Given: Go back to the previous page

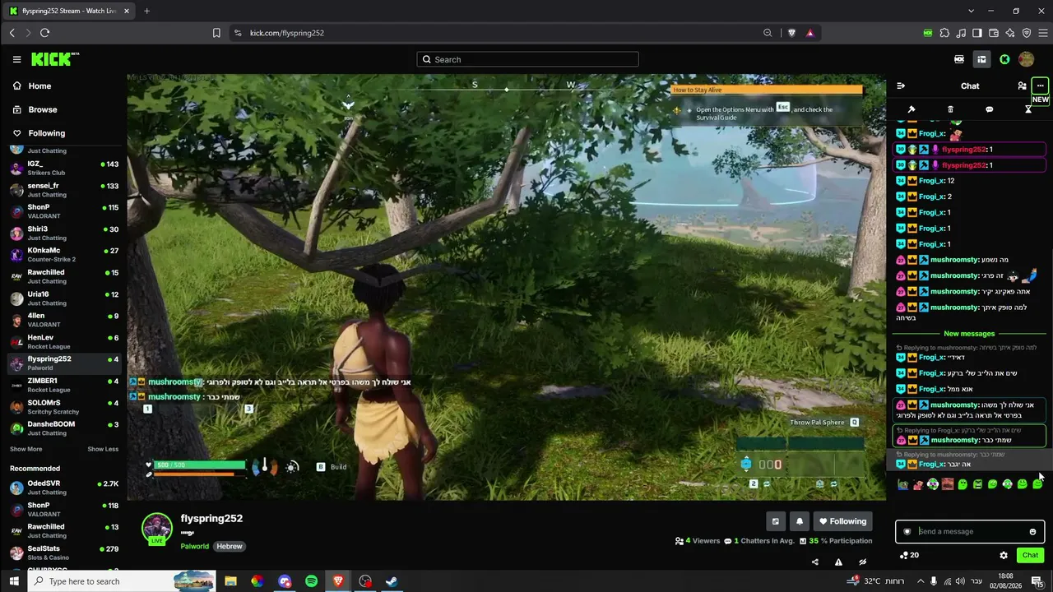Looking at the screenshot, I should click(x=12, y=33).
